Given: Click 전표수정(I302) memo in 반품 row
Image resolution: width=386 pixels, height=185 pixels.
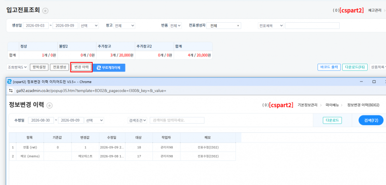Looking at the screenshot, I should [208, 147].
